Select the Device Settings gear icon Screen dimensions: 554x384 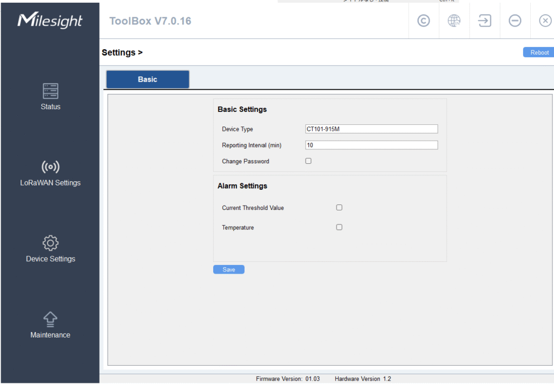pyautogui.click(x=50, y=243)
